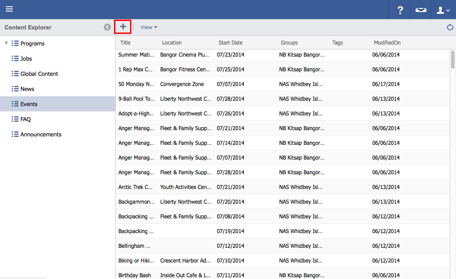Collapse the Content Explorer panel
This screenshot has height=279, width=456.
tap(107, 27)
